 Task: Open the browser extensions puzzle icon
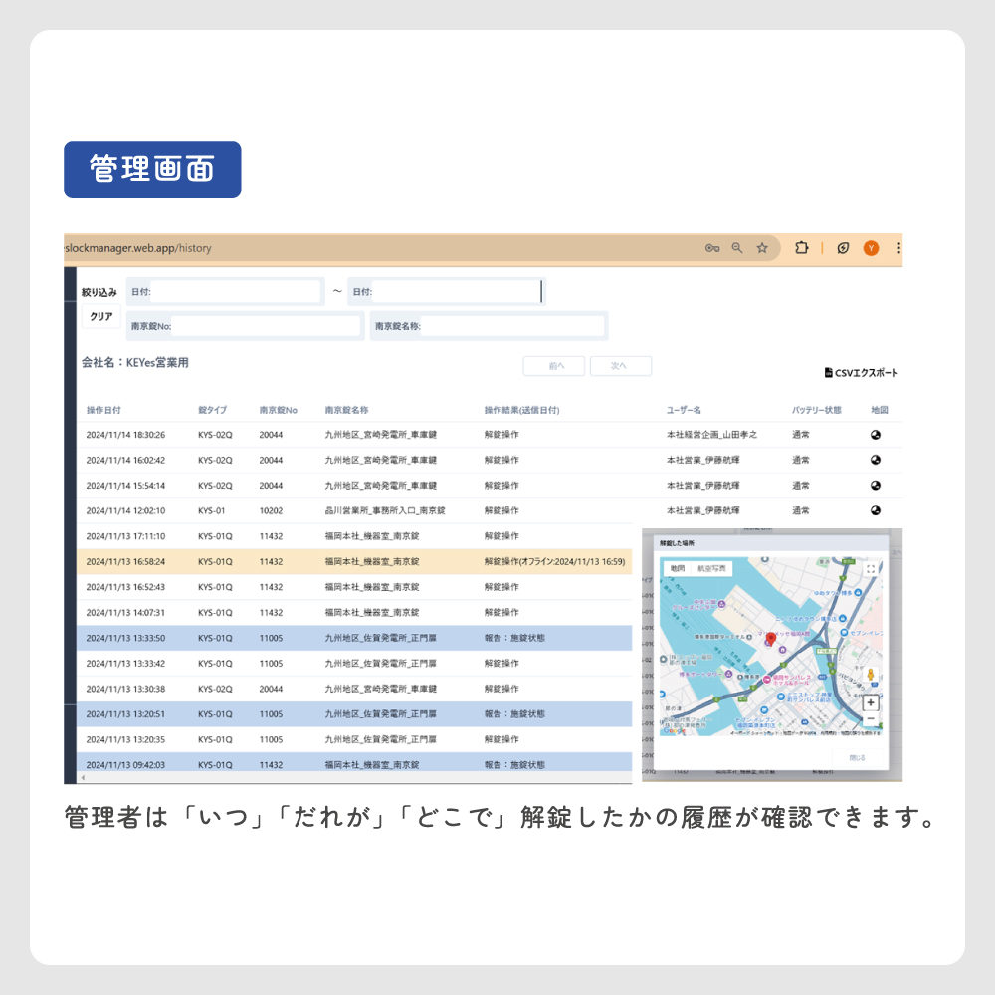click(x=801, y=249)
